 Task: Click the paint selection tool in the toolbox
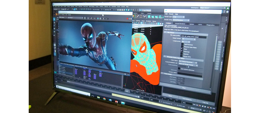click(54, 26)
